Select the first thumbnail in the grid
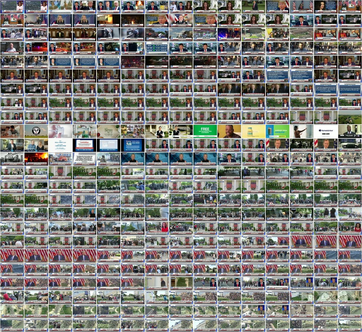The width and height of the screenshot is (362, 332). click(12, 7)
